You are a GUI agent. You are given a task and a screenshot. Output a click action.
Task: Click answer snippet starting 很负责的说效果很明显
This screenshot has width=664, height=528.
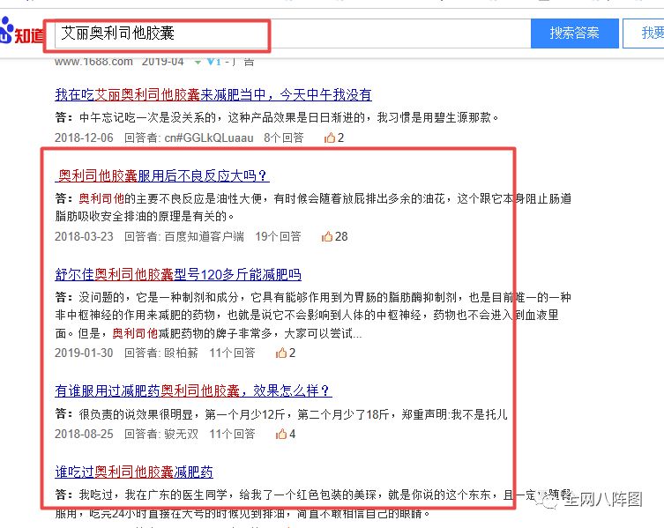293,414
